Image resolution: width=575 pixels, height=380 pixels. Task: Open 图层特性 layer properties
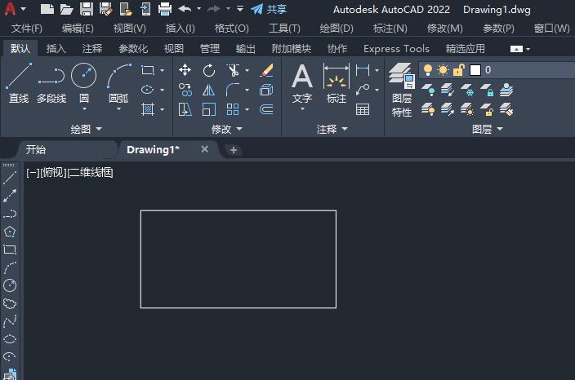[402, 90]
